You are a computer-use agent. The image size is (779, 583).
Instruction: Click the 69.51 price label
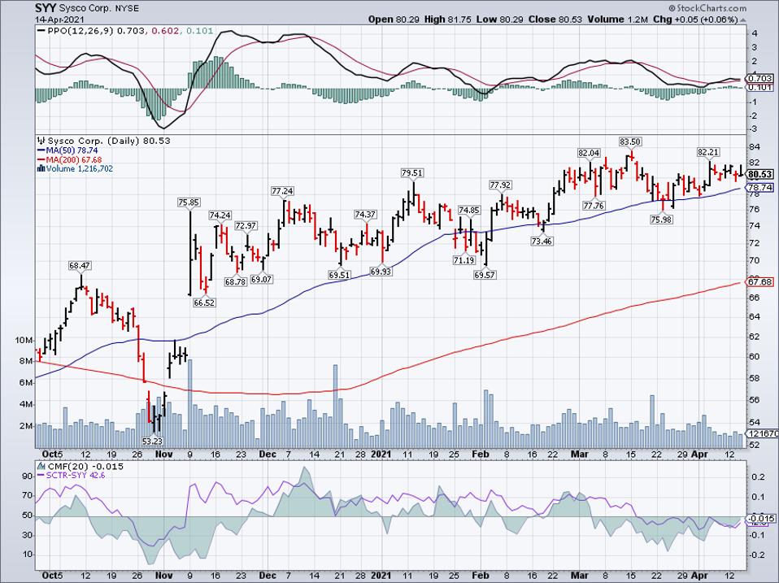coord(339,274)
